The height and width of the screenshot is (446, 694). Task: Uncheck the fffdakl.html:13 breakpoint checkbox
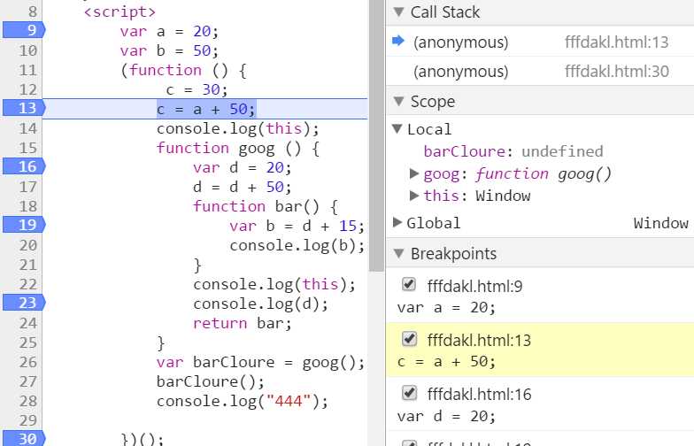point(409,339)
